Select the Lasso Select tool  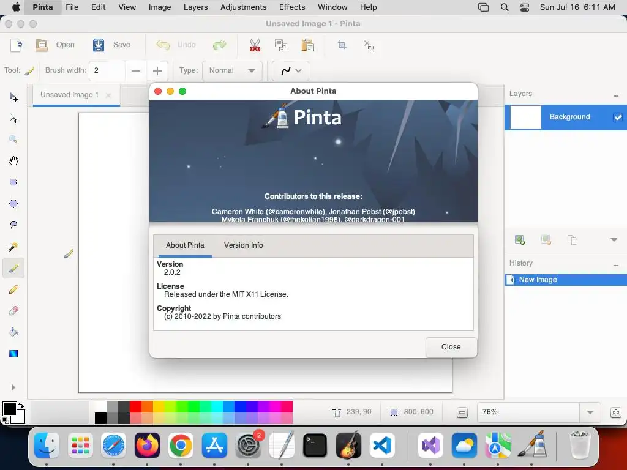tap(13, 225)
